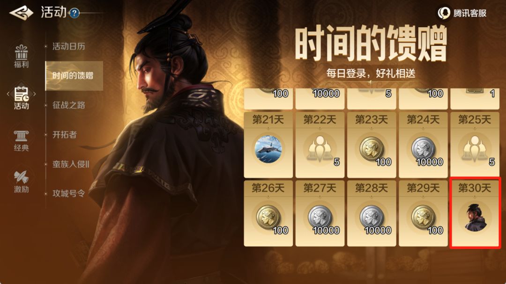The width and height of the screenshot is (506, 284).
Task: Click the left chevron beside 活动
Action: (x=8, y=94)
